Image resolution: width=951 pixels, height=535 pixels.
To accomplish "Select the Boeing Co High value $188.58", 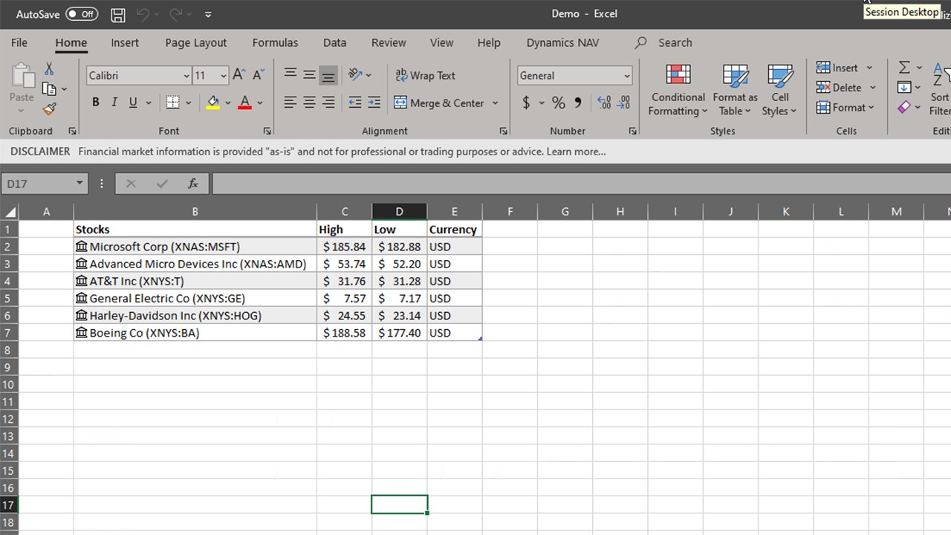I will coord(345,333).
